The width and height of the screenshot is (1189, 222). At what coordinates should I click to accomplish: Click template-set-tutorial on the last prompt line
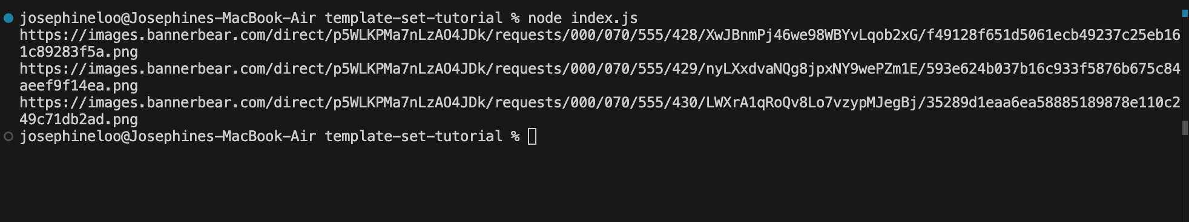(413, 136)
